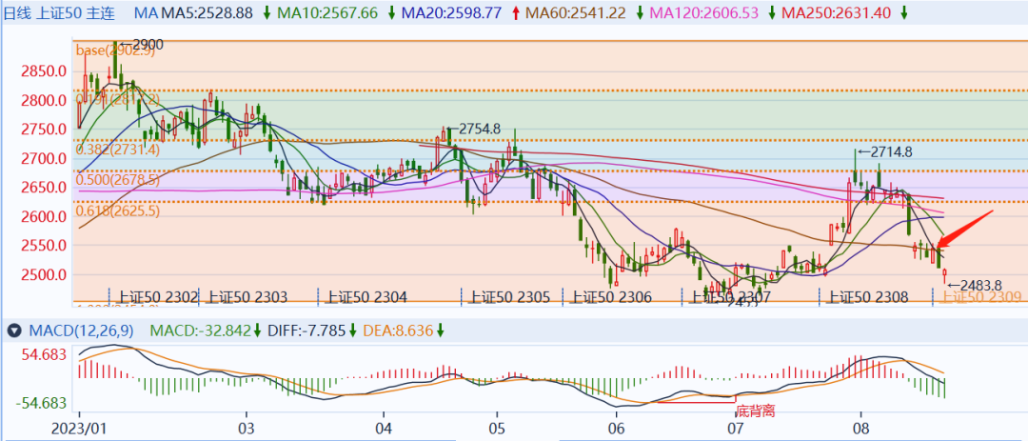Viewport: 1028px width, 441px height.
Task: Click the DIFF:-7.785 readout
Action: click(306, 331)
